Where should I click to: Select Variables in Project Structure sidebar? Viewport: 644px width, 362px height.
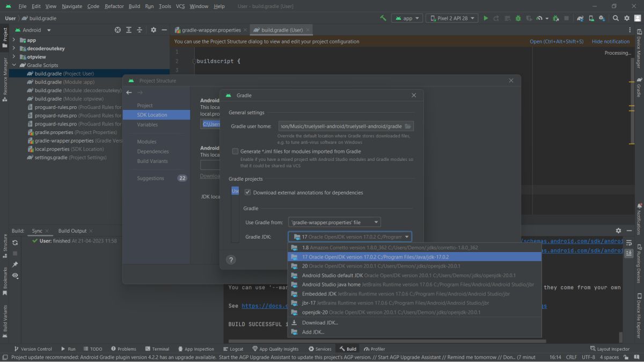(148, 124)
